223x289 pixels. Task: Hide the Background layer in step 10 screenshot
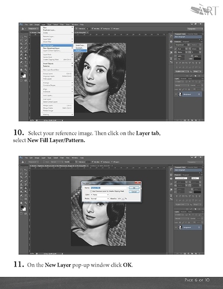176,94
